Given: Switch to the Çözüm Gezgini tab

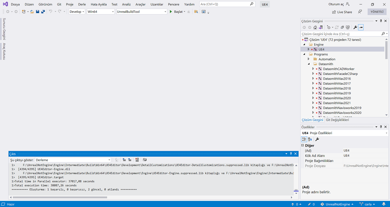Looking at the screenshot, I should [312, 120].
